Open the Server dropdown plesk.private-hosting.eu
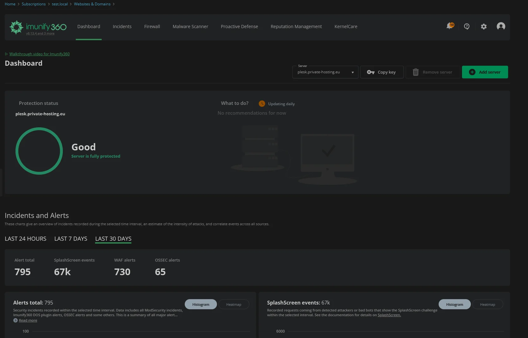The width and height of the screenshot is (528, 338). [325, 72]
